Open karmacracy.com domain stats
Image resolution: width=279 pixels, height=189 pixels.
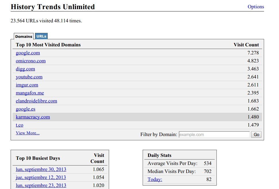33,117
